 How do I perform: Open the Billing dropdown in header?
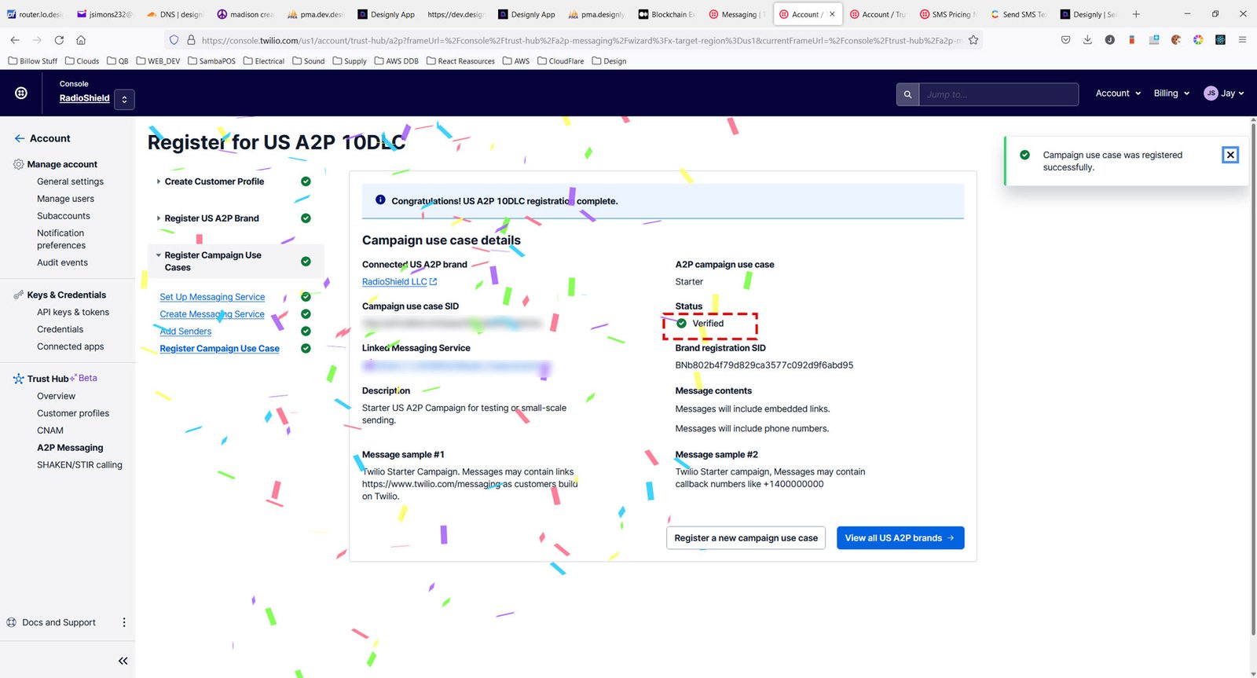1171,93
